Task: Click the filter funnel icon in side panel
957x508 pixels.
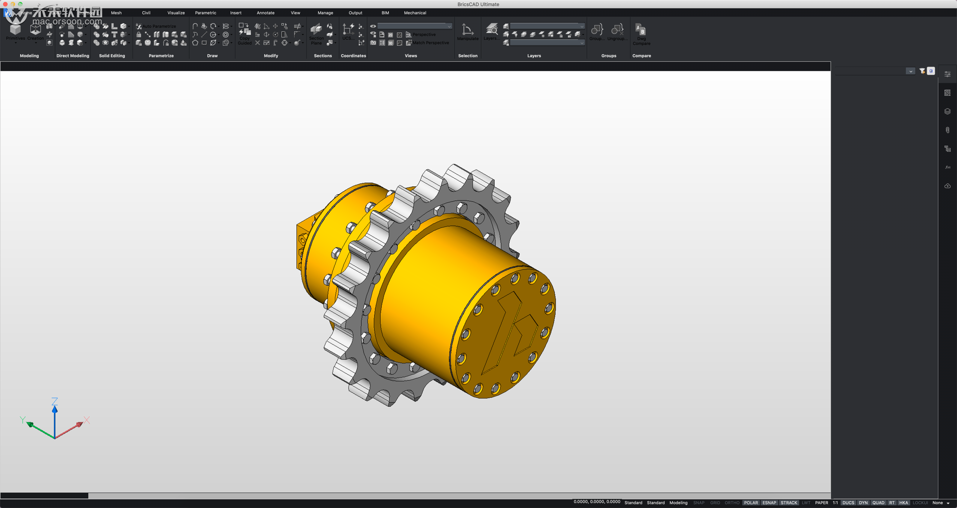Action: point(922,71)
